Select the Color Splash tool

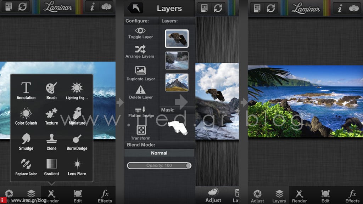tap(26, 116)
